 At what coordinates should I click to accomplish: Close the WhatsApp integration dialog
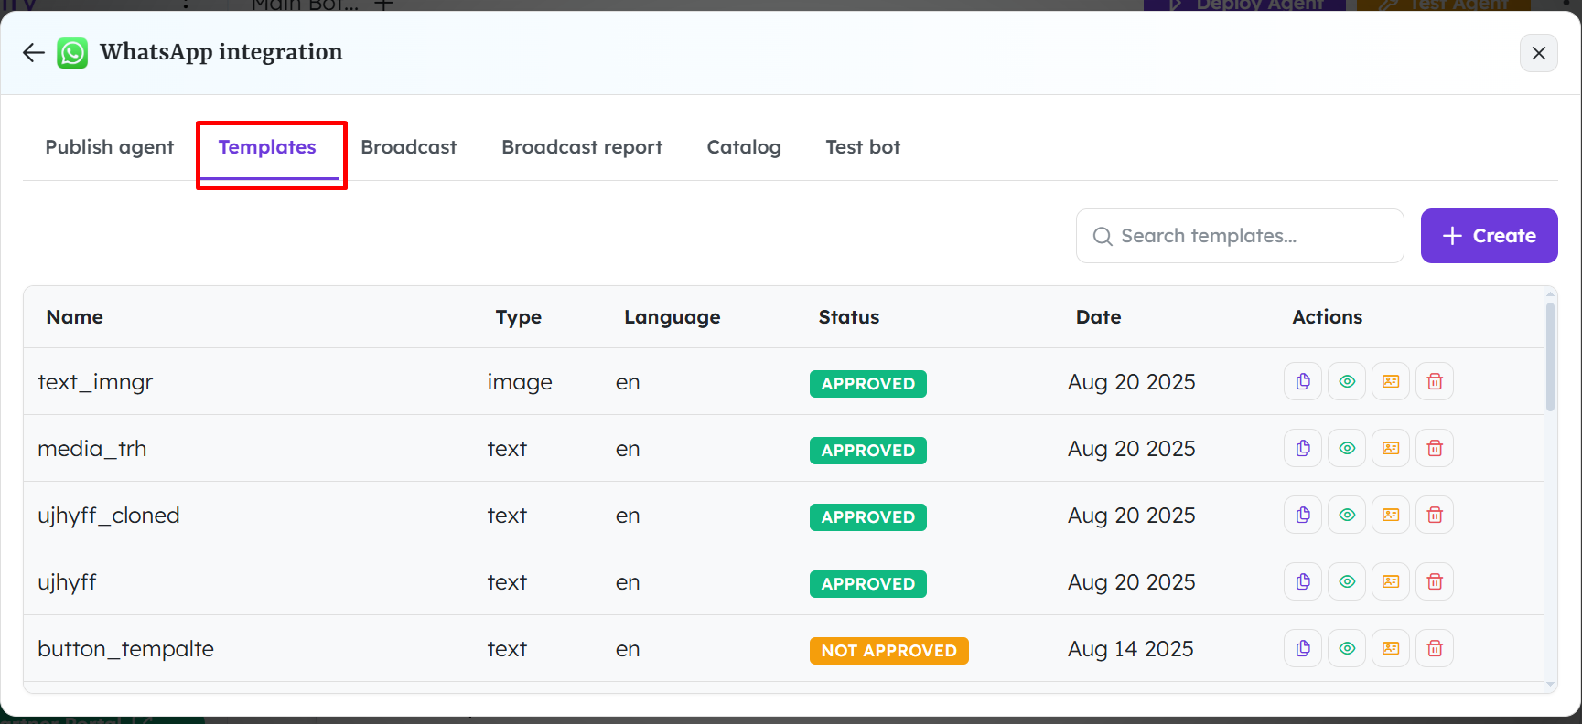pyautogui.click(x=1539, y=53)
